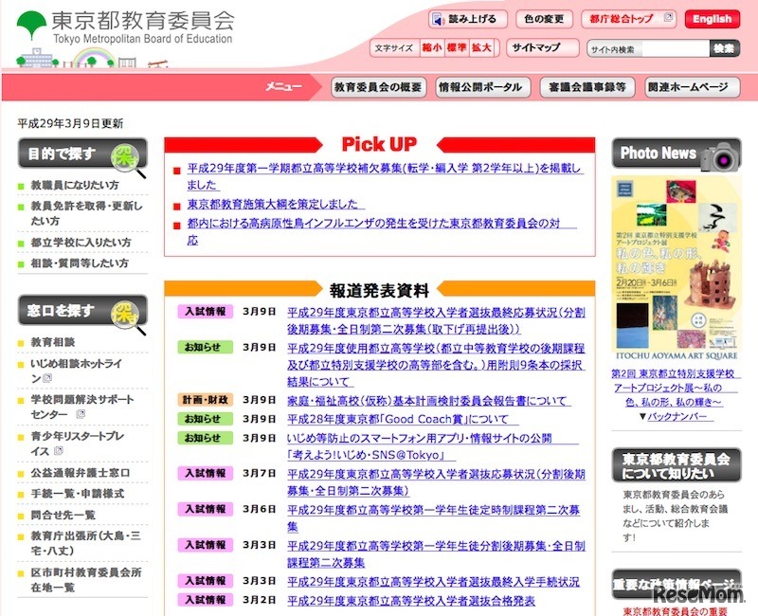Click the speaker icon on 読み上げる
758x616 pixels.
point(439,20)
